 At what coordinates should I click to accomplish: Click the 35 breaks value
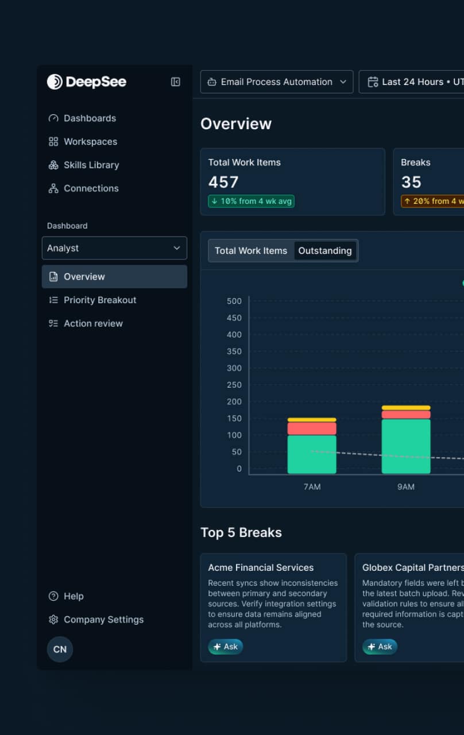pyautogui.click(x=411, y=182)
